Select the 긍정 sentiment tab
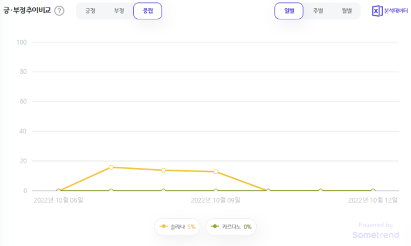This screenshot has width=411, height=246. pyautogui.click(x=90, y=11)
